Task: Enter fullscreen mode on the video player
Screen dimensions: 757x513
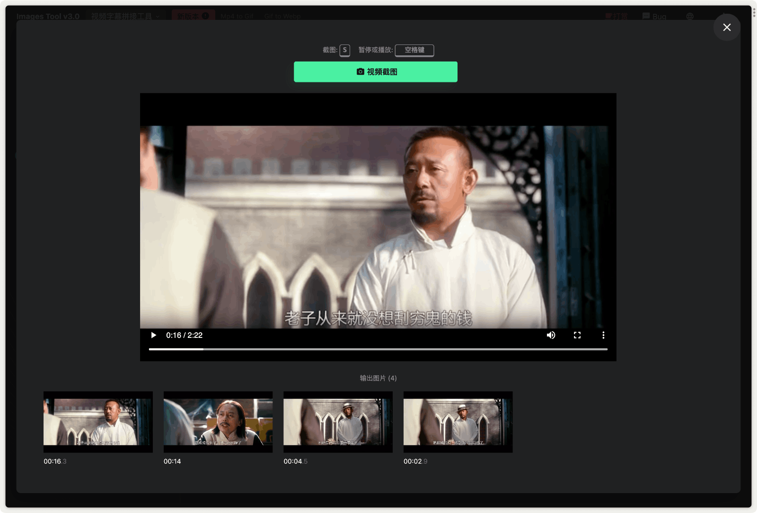Action: coord(577,335)
